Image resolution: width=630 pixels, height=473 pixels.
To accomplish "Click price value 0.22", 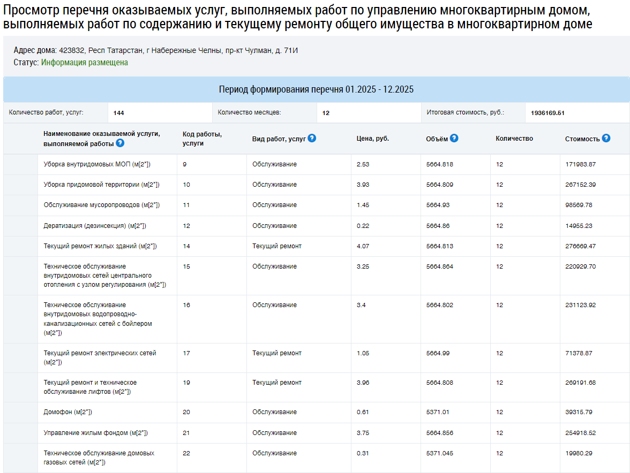I will tap(363, 226).
